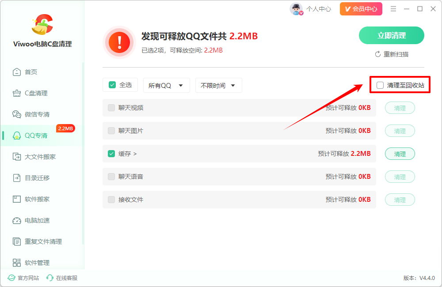Screen dimensions: 442x287
Task: Open 重复文件清理 section label
Action: [x=43, y=242]
